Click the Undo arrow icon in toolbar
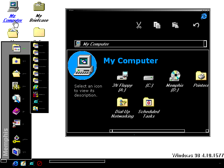 tap(196, 25)
